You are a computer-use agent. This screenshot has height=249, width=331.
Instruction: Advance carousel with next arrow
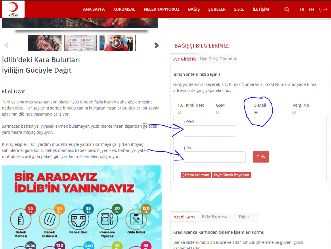point(156,45)
